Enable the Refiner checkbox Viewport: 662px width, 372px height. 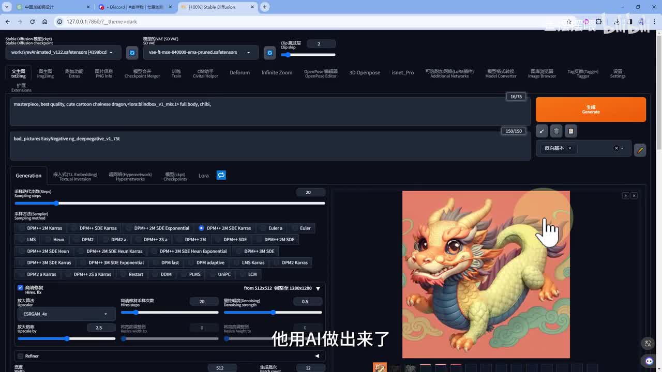[x=20, y=356]
